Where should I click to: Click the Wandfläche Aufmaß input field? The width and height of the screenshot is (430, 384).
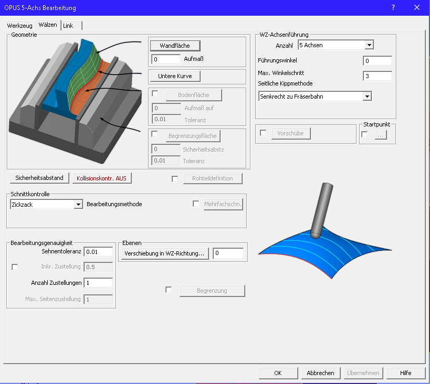[166, 59]
